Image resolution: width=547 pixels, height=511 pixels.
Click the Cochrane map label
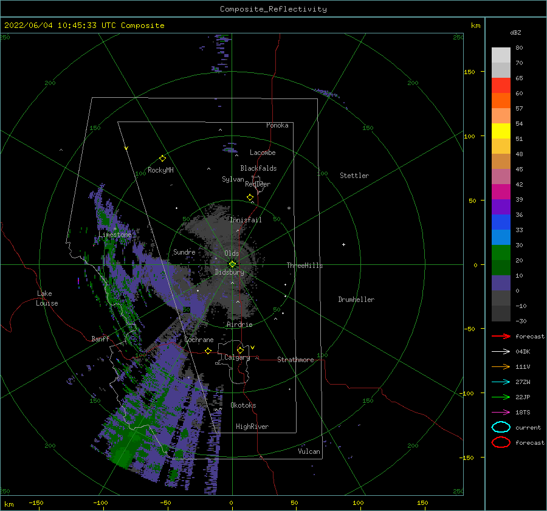(x=199, y=340)
